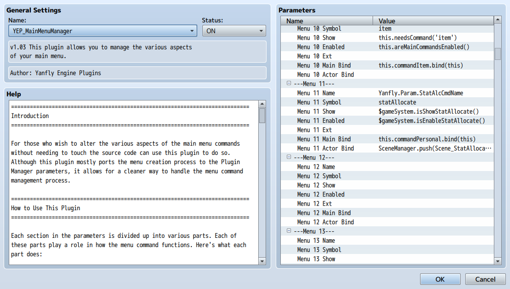Click the How to Use This Plugin heading
The width and height of the screenshot is (510, 289).
tap(46, 208)
